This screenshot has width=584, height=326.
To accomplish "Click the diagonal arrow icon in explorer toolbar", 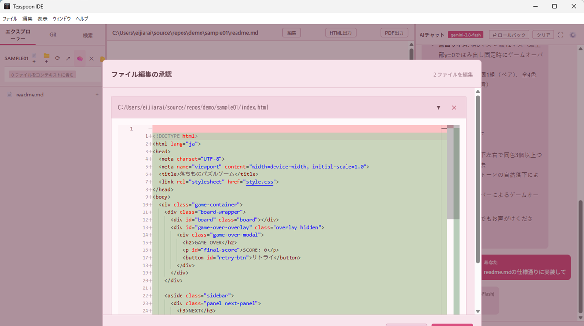I will point(68,58).
